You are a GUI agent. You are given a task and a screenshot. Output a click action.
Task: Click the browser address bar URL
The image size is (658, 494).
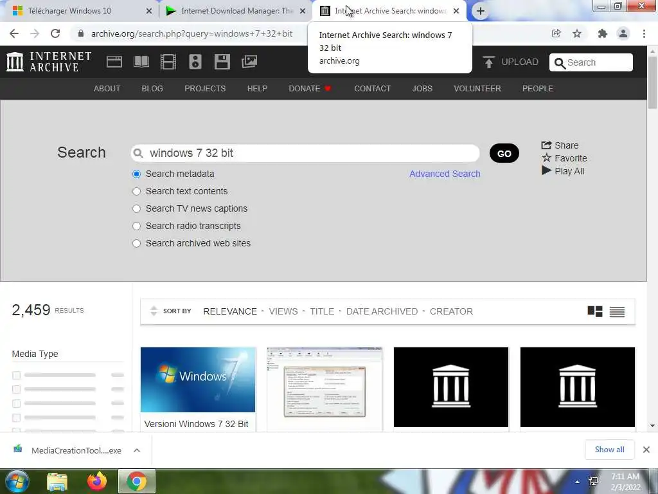(x=191, y=33)
